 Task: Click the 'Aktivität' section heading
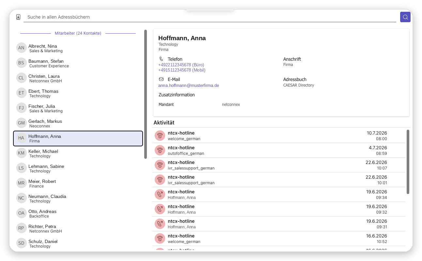(x=164, y=122)
